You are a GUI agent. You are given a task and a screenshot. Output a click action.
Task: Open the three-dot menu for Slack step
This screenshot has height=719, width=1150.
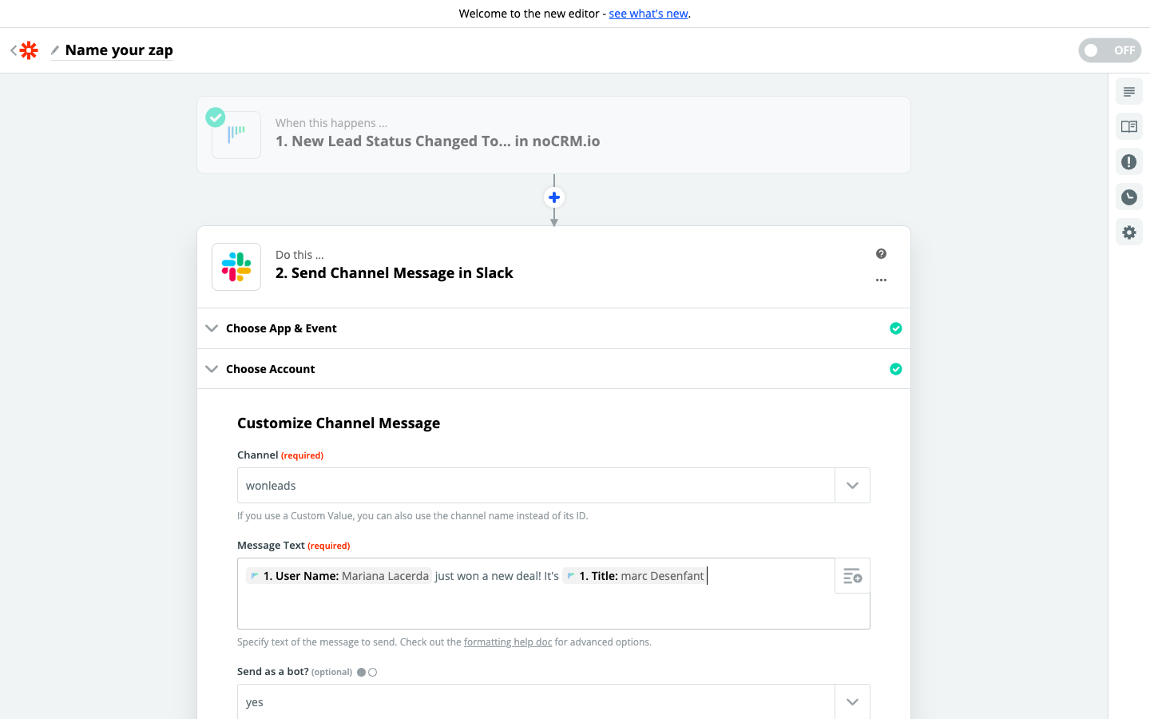(x=881, y=280)
